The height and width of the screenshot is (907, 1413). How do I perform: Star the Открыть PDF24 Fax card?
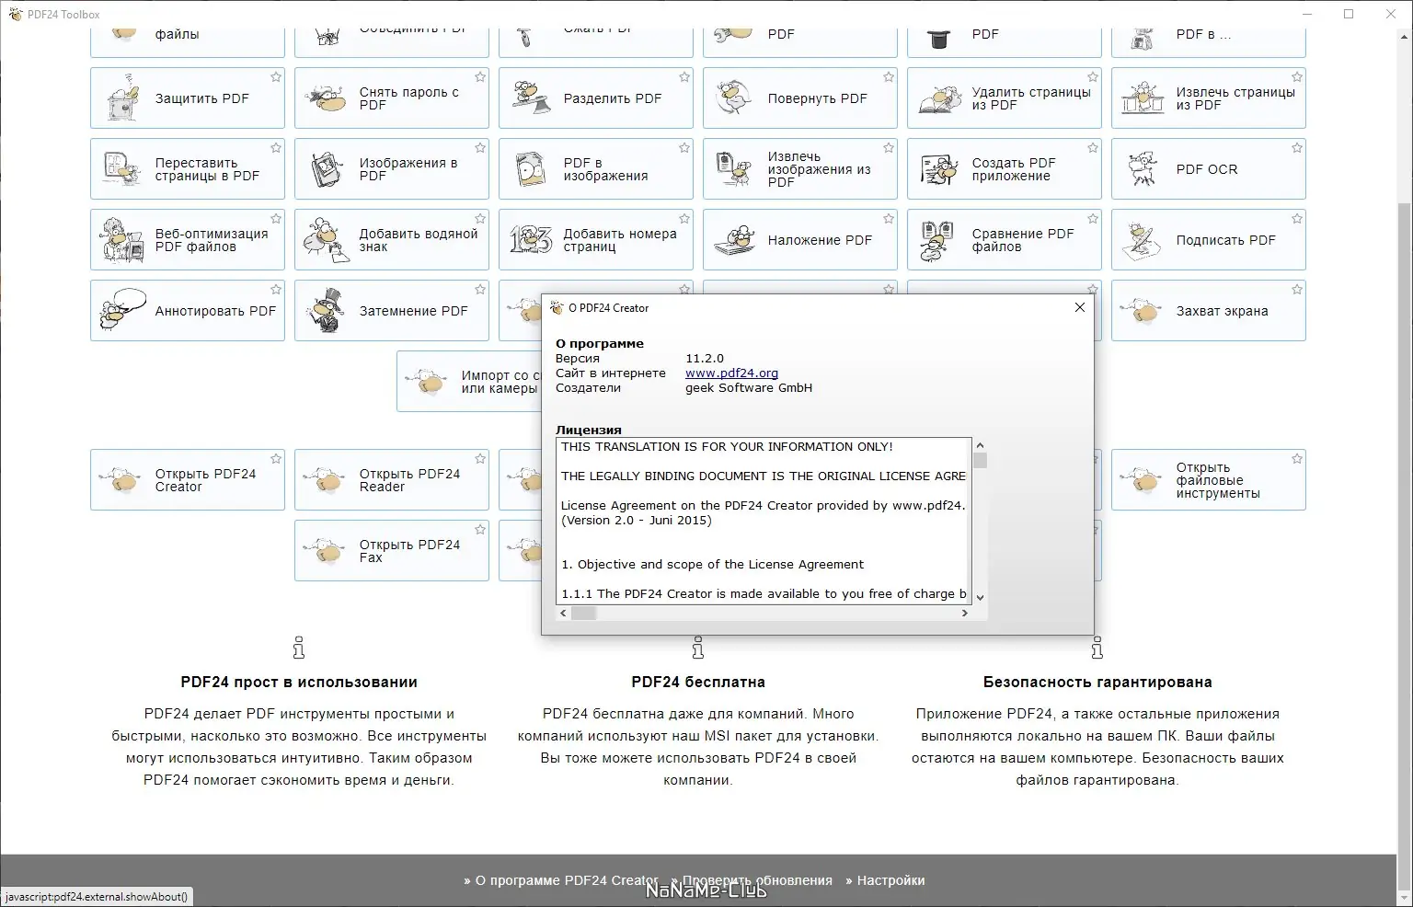[x=480, y=530]
